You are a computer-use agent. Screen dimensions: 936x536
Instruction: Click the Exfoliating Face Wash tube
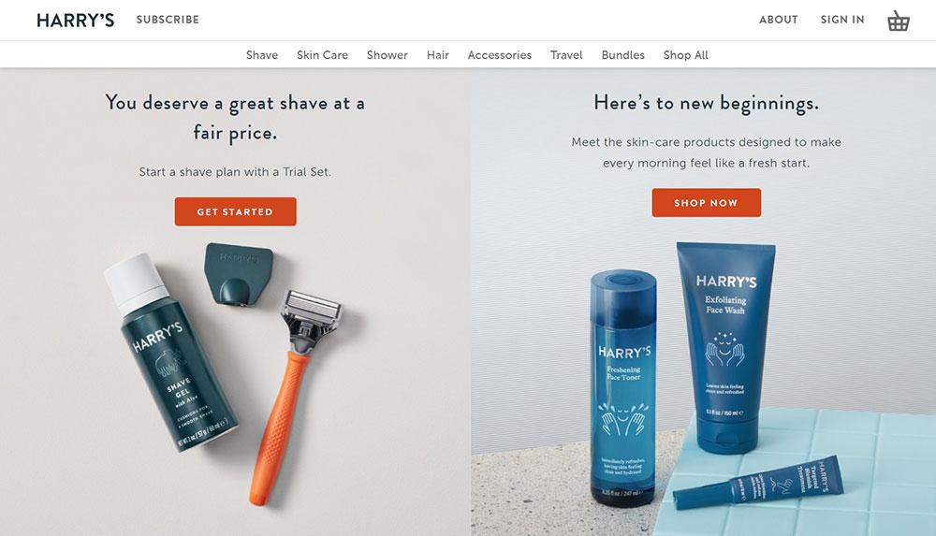coord(726,346)
